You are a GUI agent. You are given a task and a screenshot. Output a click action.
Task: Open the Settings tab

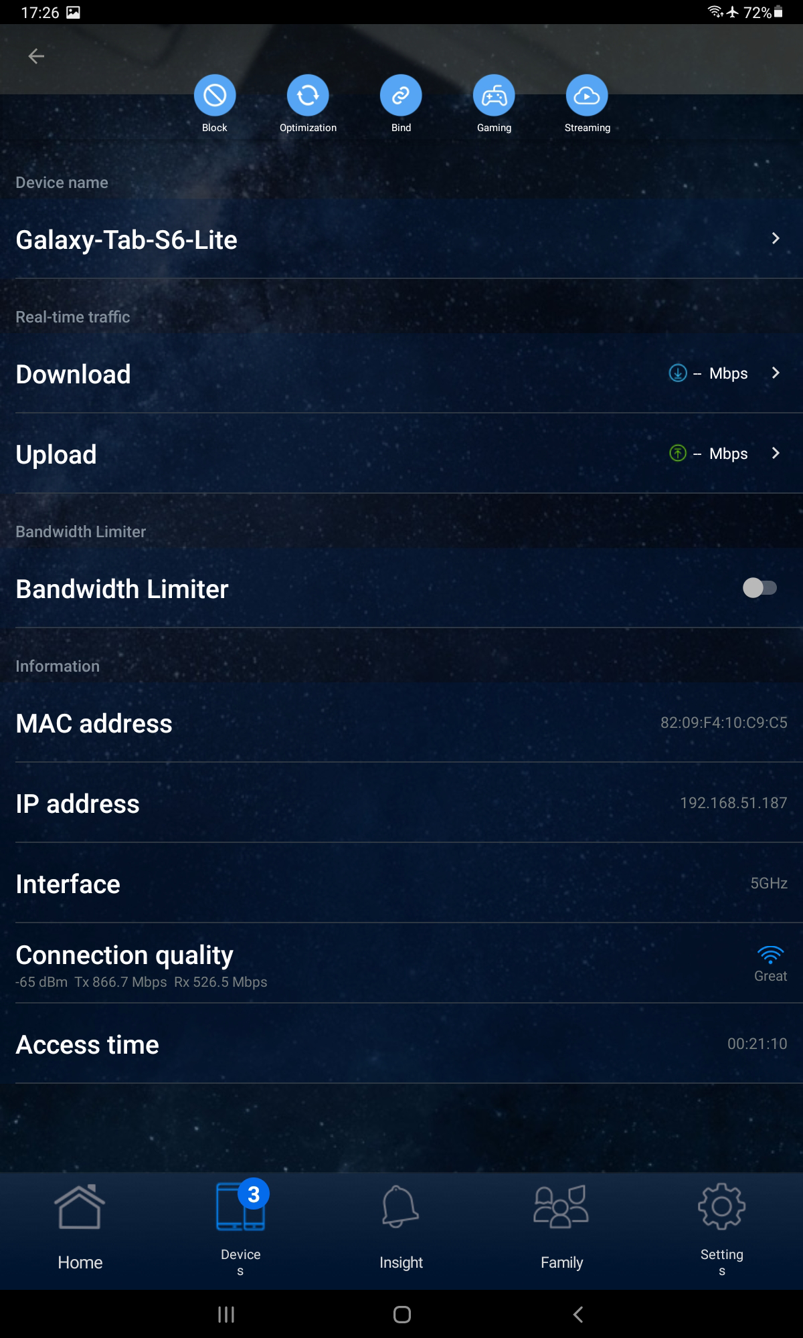(721, 1228)
